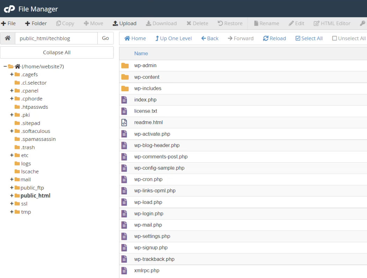Select .trash in the tree
This screenshot has height=278, width=367.
(x=28, y=147)
